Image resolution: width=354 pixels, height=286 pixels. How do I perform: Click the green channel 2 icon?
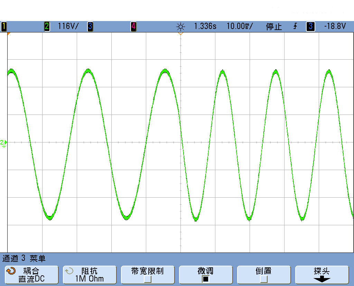coord(47,26)
